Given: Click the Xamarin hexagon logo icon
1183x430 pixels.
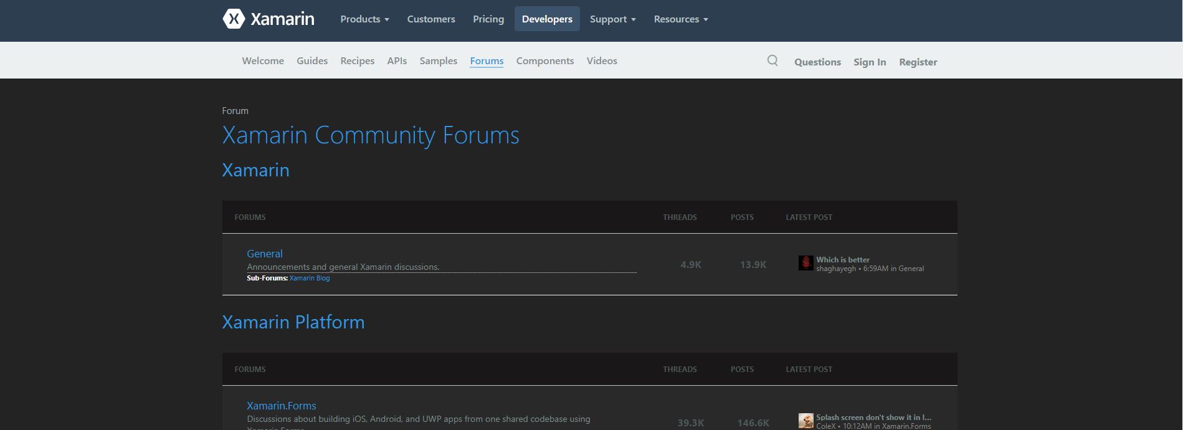Looking at the screenshot, I should (x=234, y=19).
